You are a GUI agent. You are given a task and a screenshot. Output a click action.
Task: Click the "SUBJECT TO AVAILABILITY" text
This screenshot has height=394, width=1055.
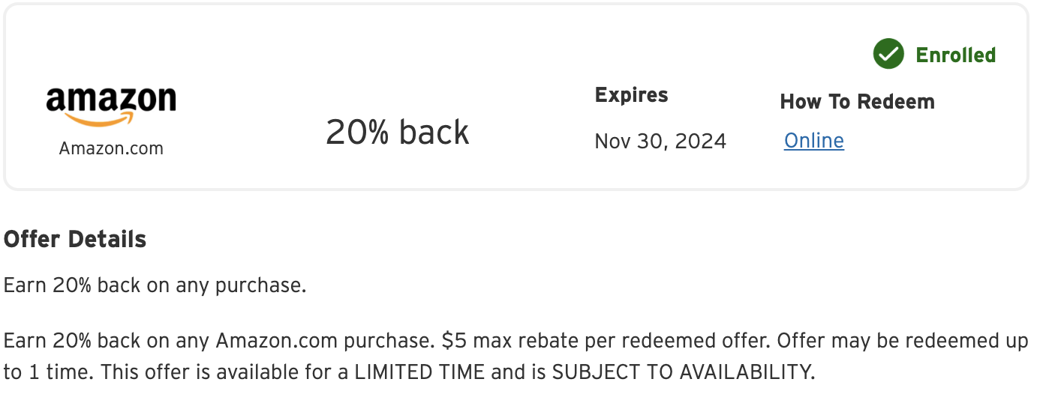coord(681,372)
